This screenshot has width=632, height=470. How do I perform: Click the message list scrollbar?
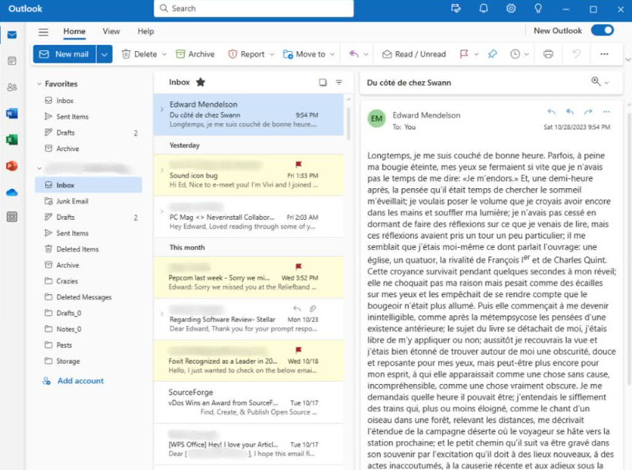coord(348,123)
